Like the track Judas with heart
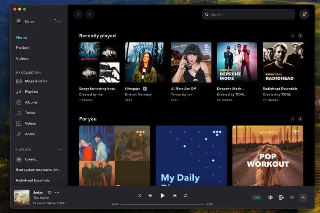Screen dimensions: 320x213 50,192
